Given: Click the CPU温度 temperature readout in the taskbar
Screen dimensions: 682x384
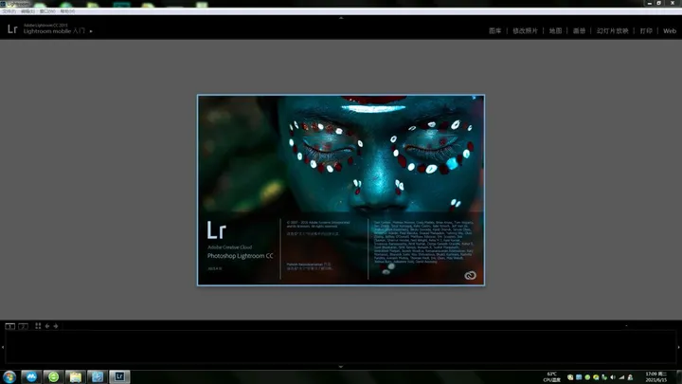Looking at the screenshot, I should pos(551,377).
